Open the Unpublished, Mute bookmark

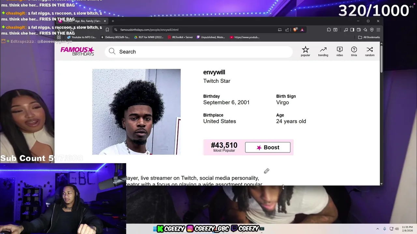click(x=211, y=37)
